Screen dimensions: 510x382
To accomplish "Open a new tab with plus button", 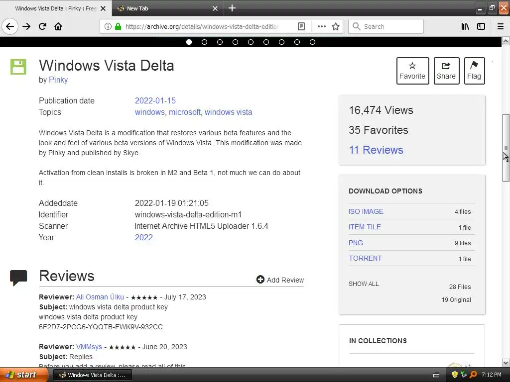I will 232,8.
